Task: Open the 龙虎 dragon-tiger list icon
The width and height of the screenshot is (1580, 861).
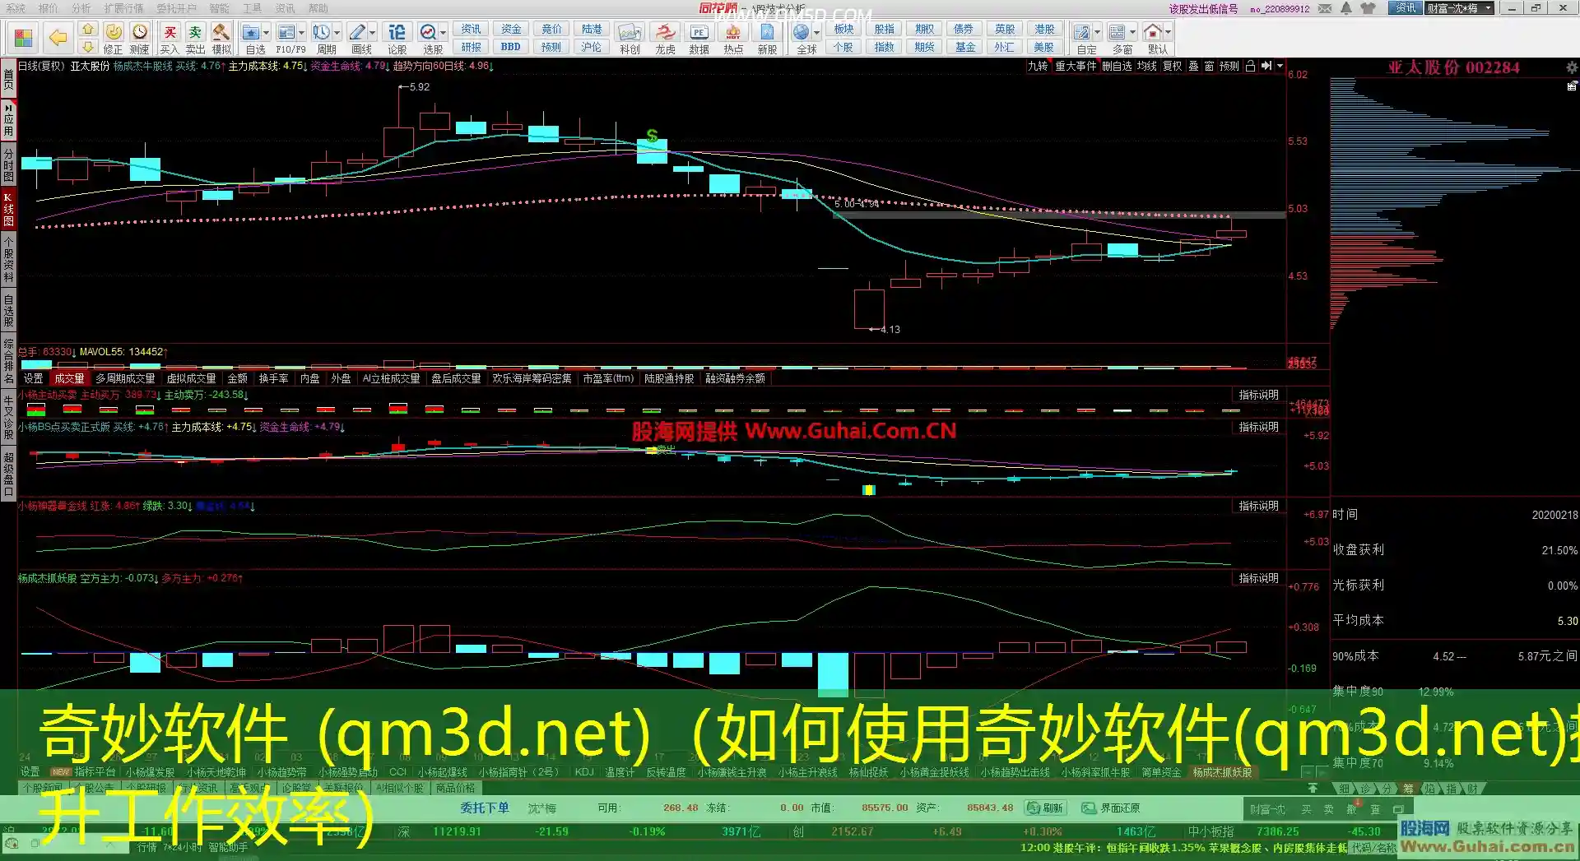Action: [665, 39]
